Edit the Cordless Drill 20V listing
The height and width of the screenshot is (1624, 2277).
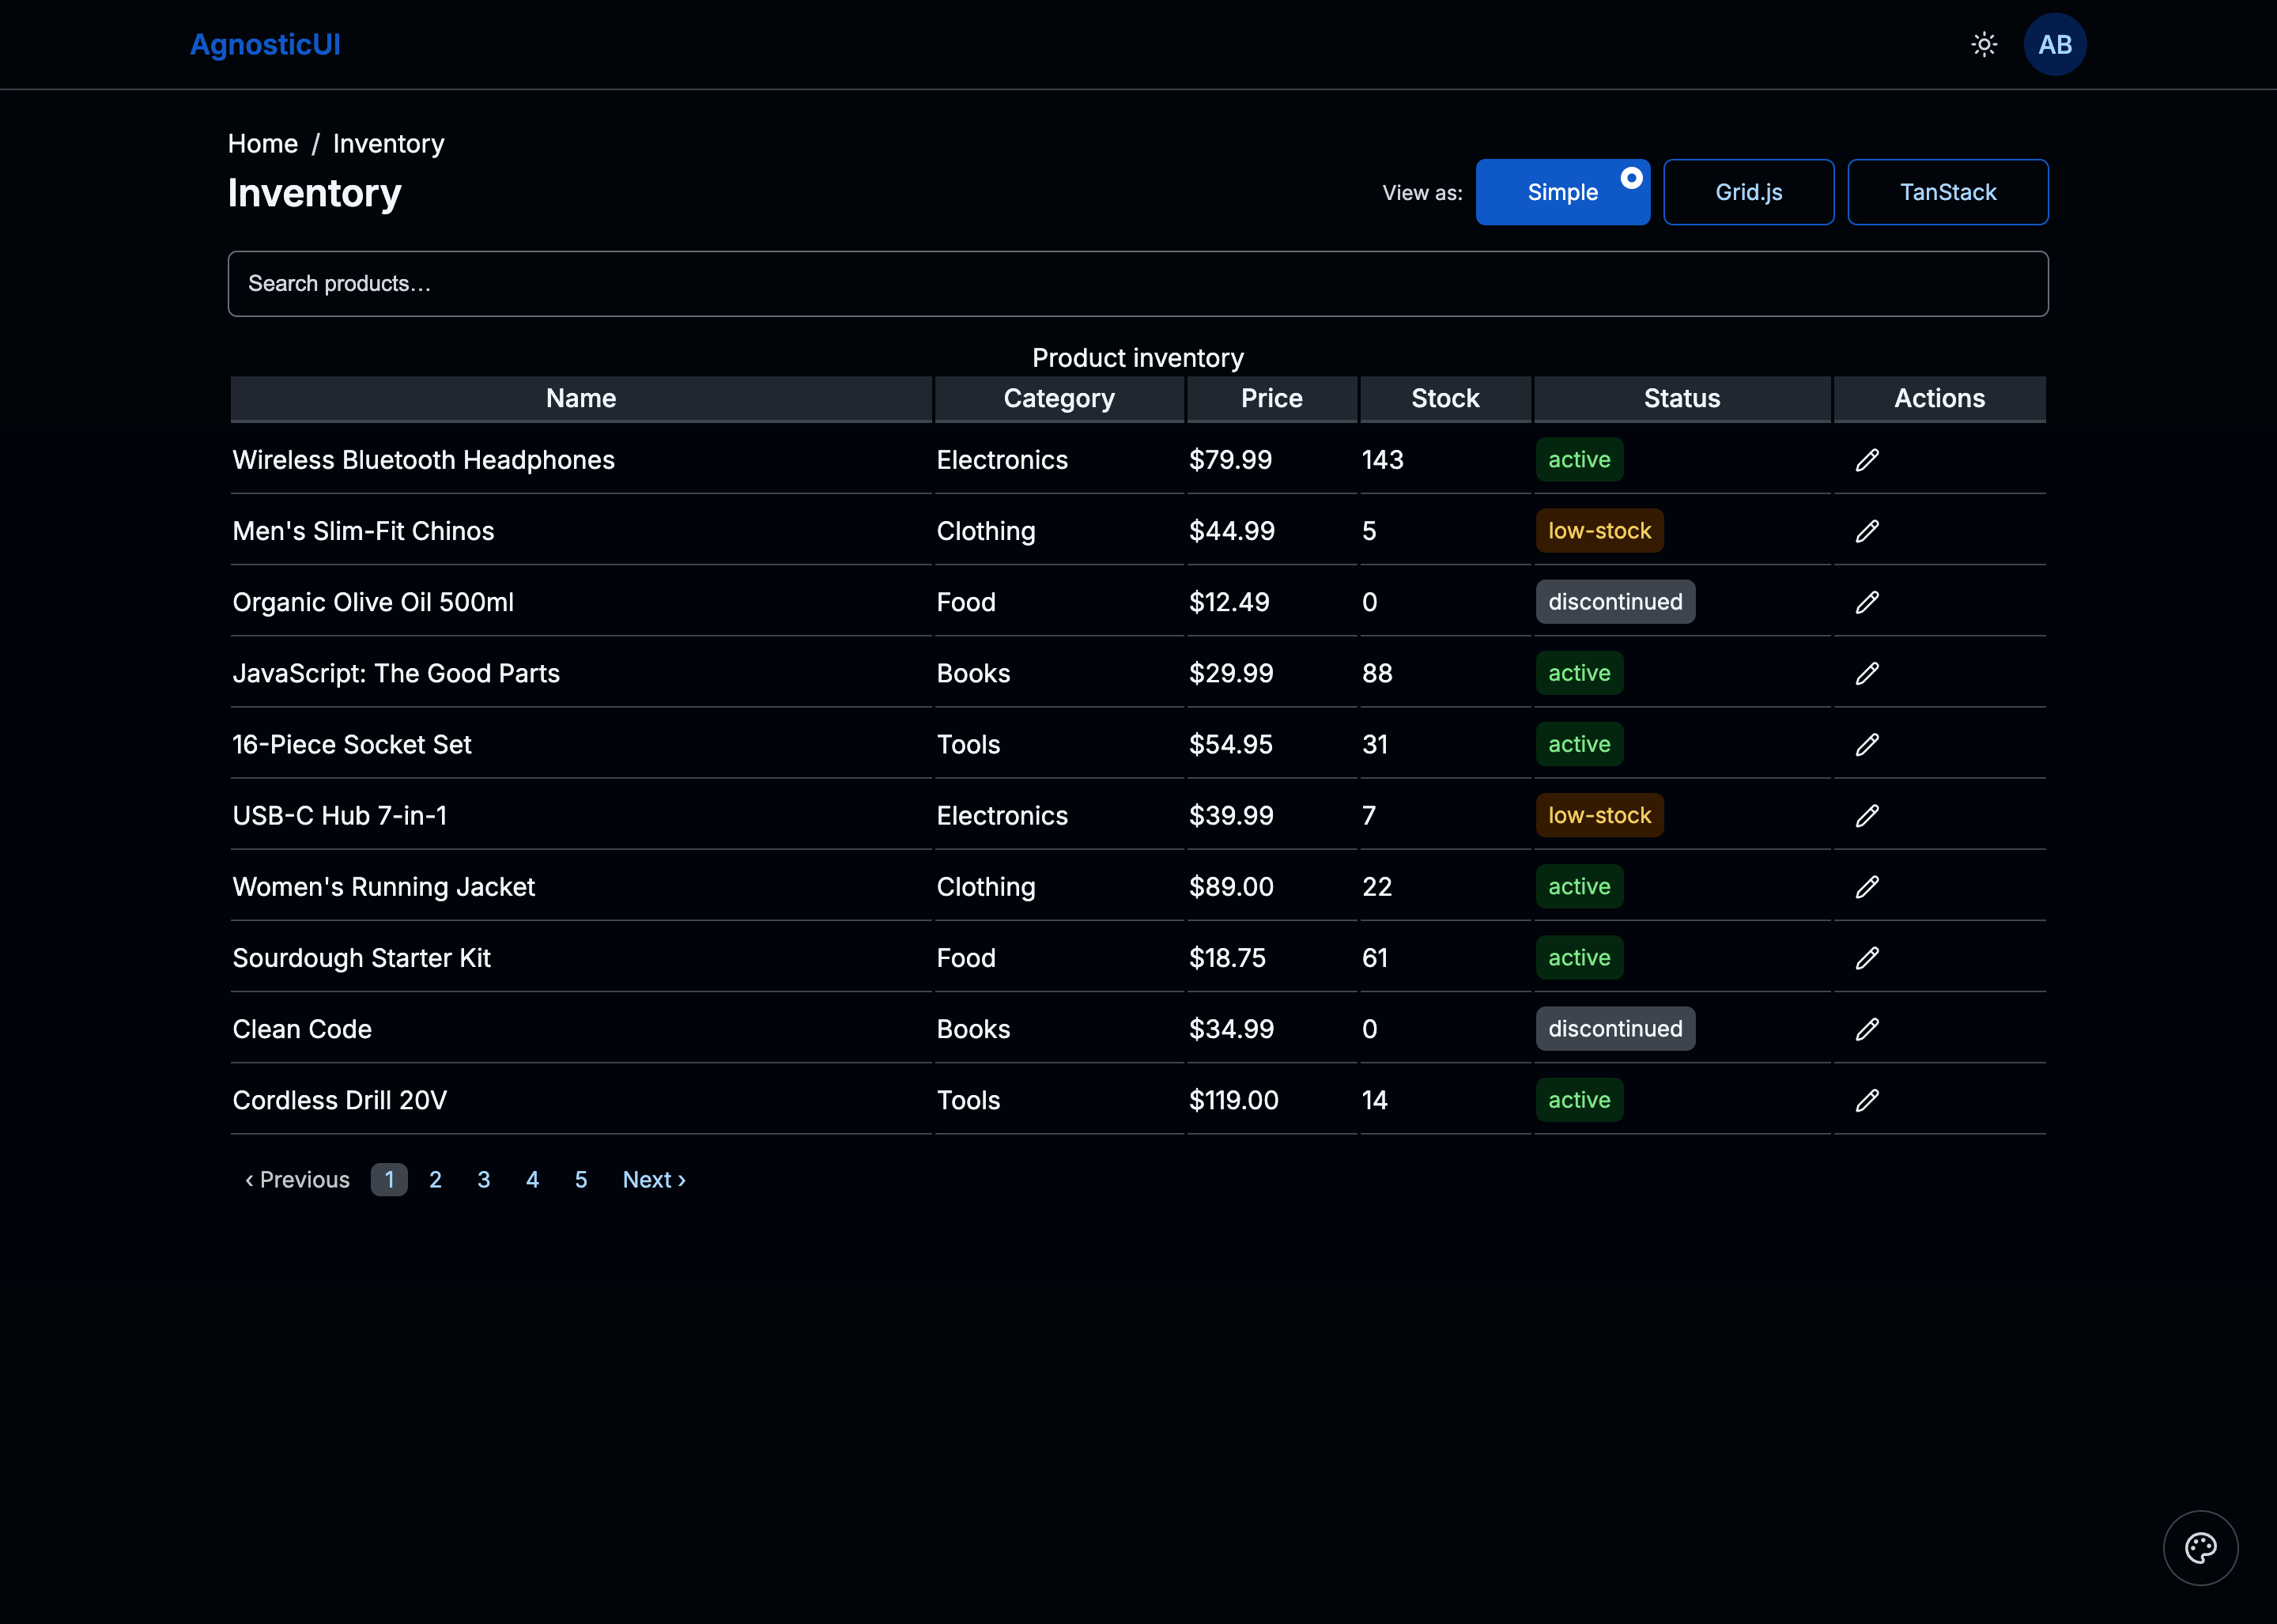(1868, 1100)
